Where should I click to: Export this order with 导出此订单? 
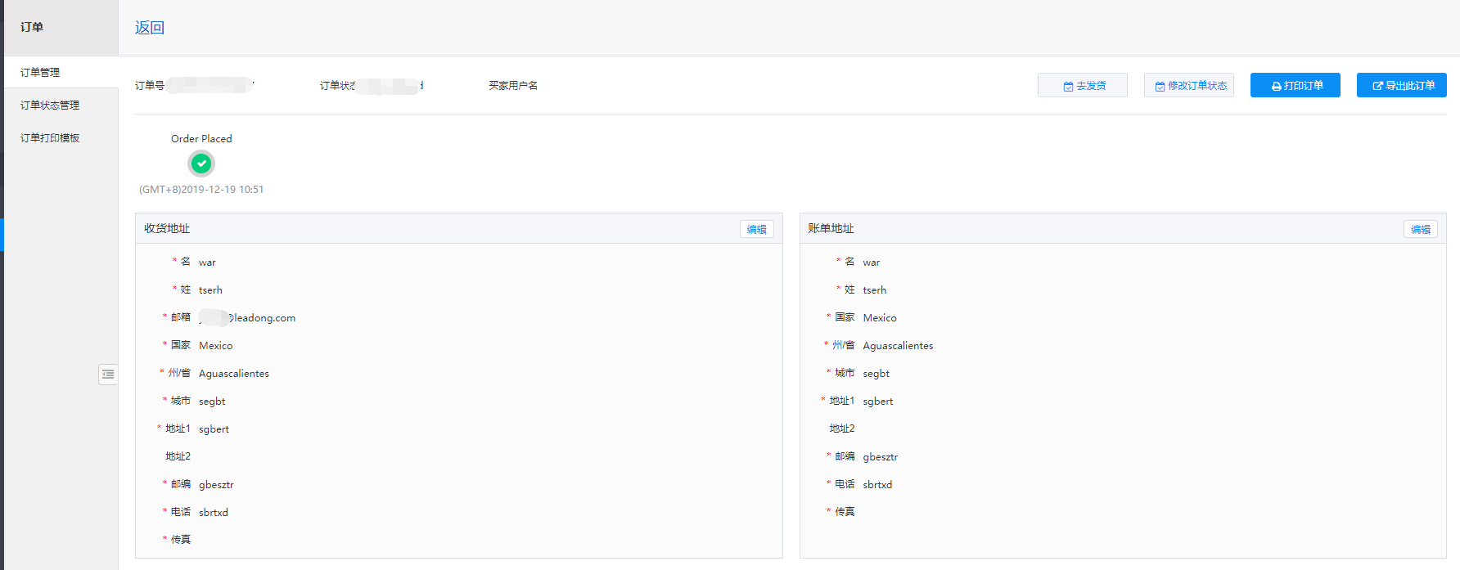(1401, 85)
